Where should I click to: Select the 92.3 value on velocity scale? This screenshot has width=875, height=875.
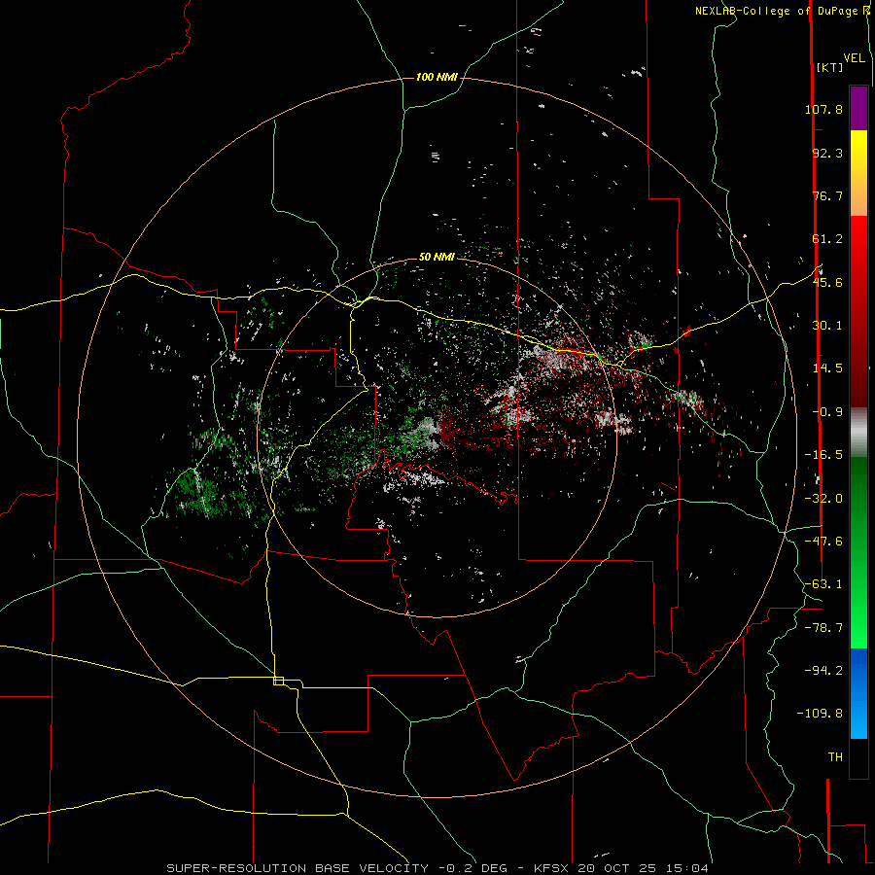point(827,153)
